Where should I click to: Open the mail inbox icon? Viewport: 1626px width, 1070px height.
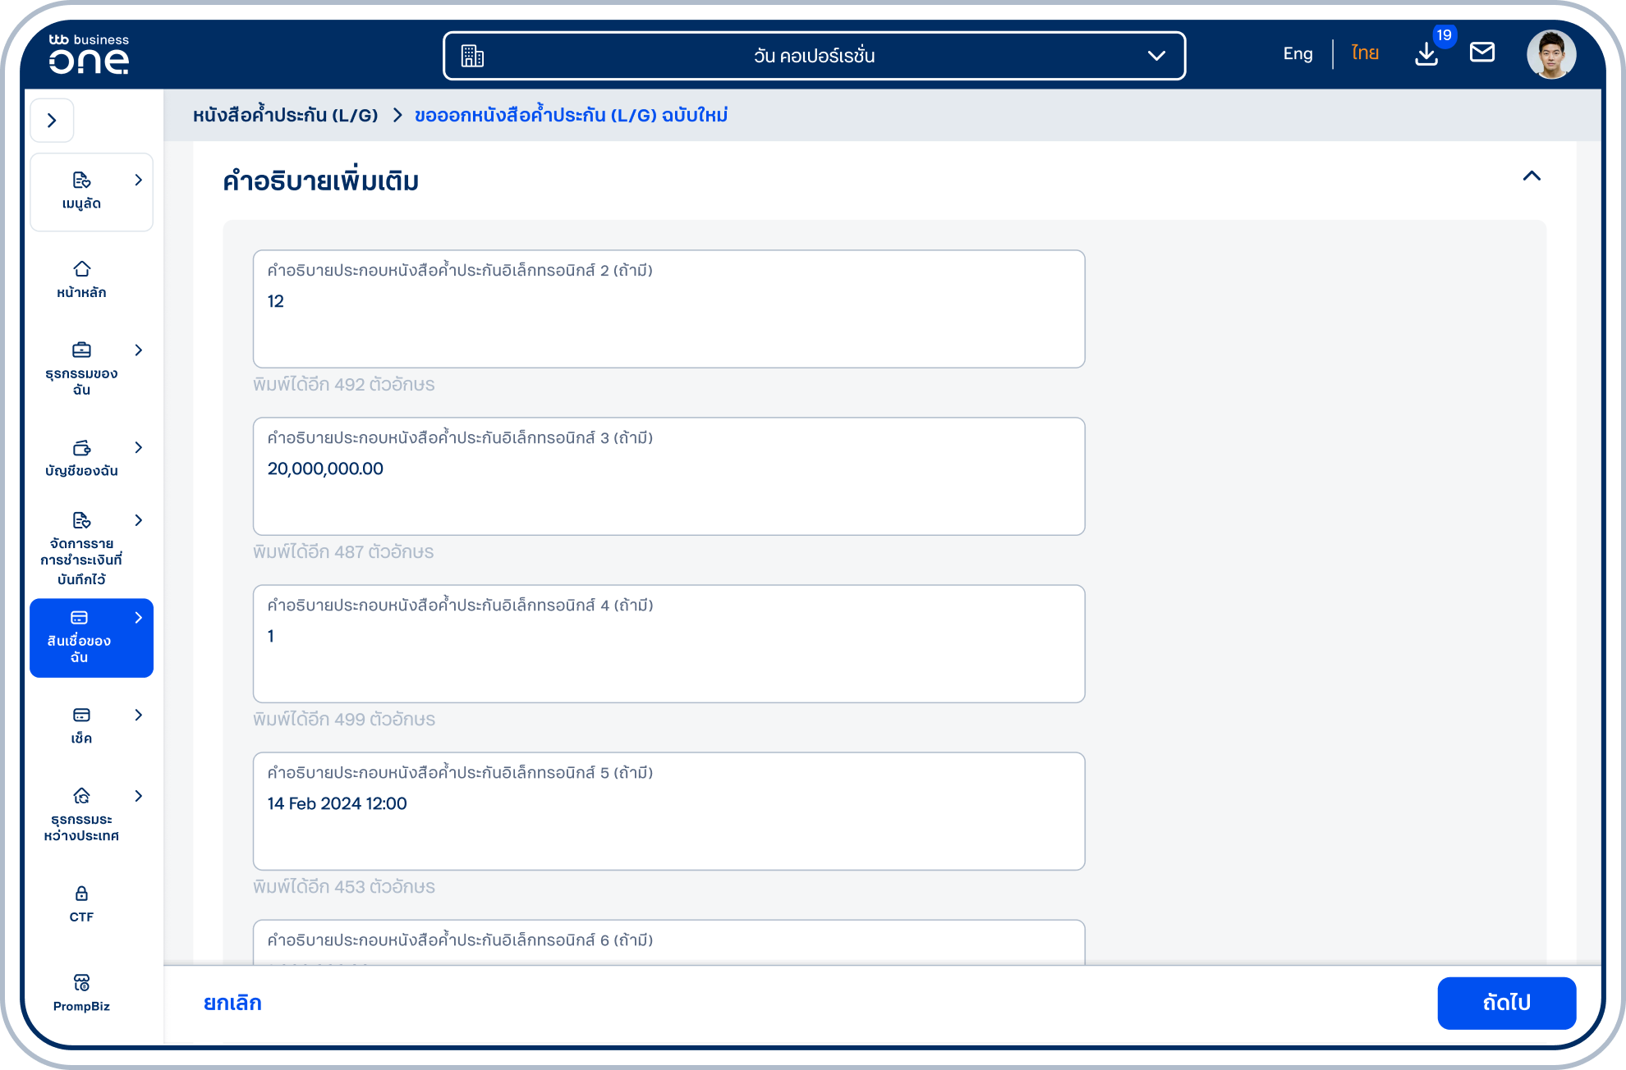[1482, 53]
